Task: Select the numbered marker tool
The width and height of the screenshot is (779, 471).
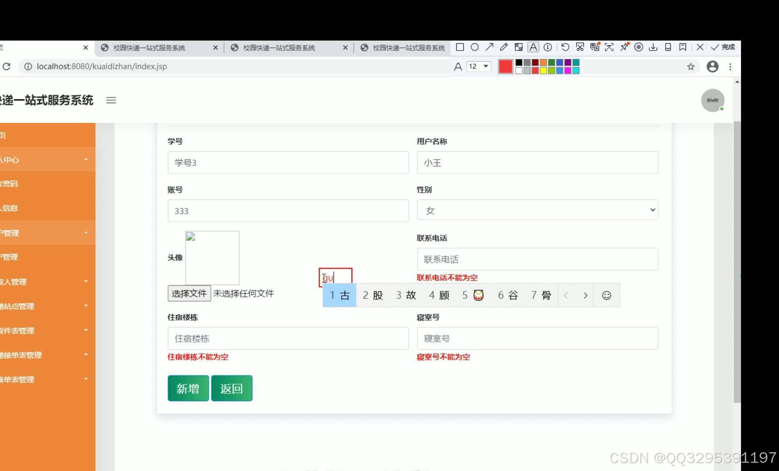Action: [548, 47]
